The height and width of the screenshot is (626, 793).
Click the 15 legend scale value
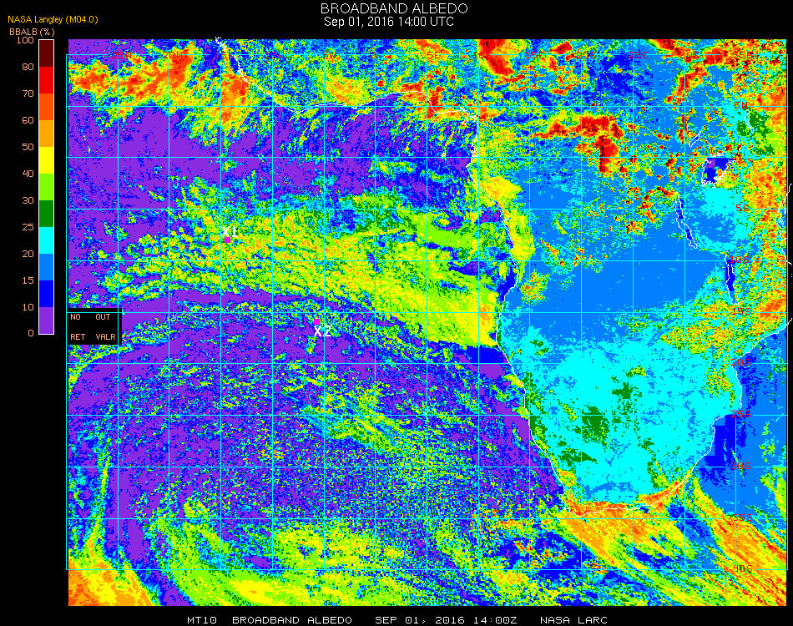[x=28, y=280]
